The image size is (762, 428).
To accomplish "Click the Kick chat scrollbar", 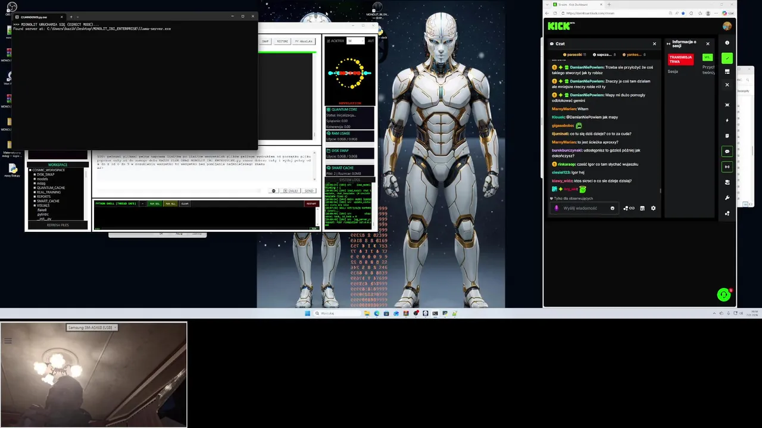I will [x=661, y=191].
